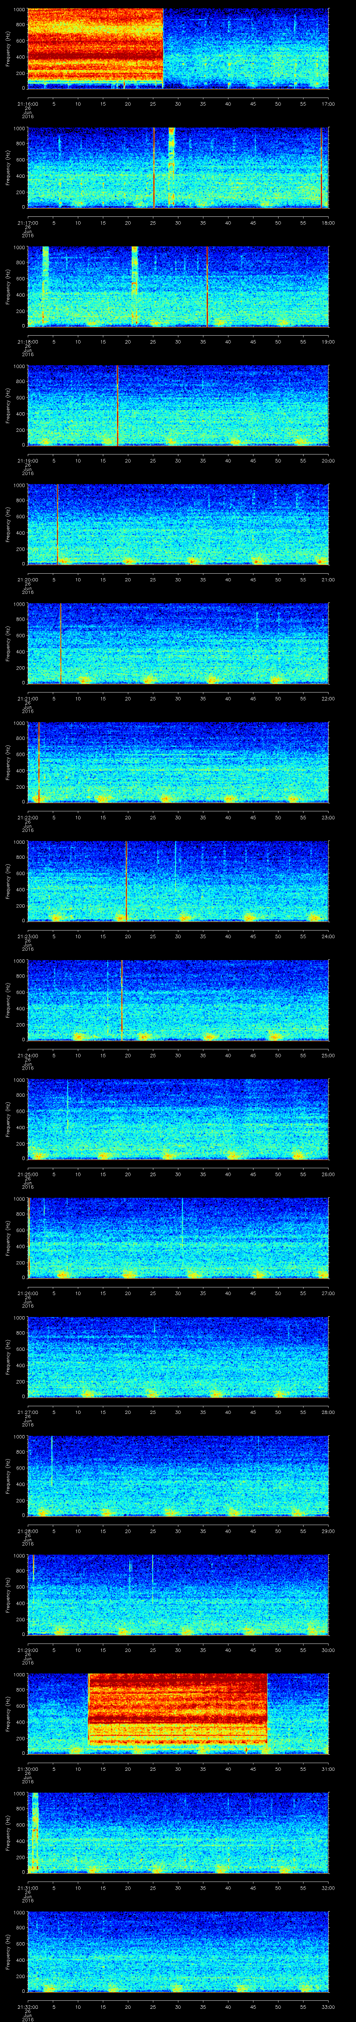Click the vertical spike near 19 s in 21:23 panel
This screenshot has width=356, height=2022.
(126, 880)
